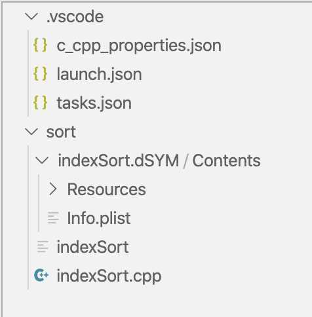312x317 pixels.
Task: Click the JSON braces icon beside tasks.json
Action: point(40,103)
